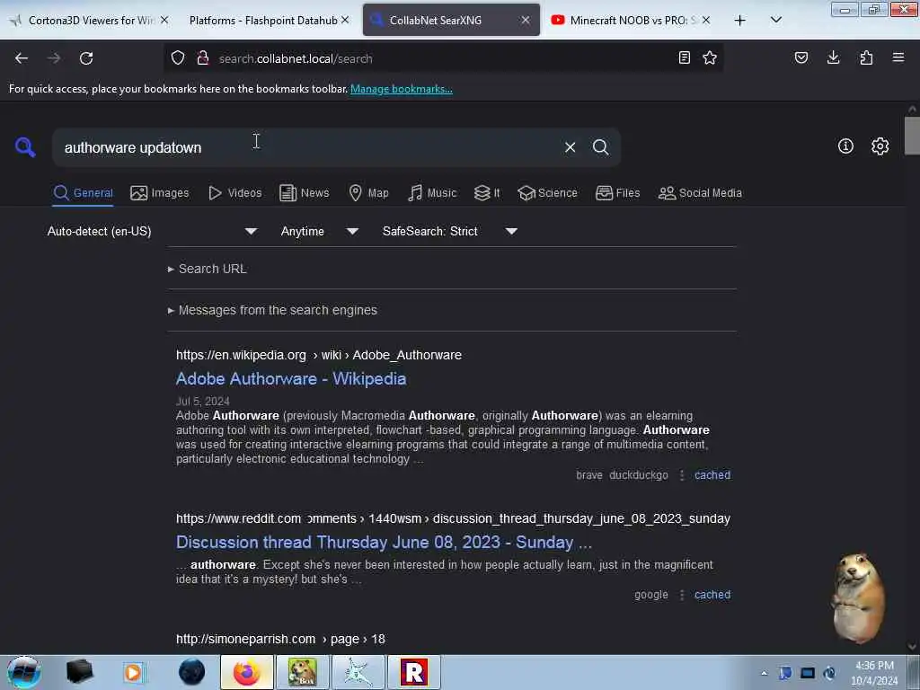The width and height of the screenshot is (920, 690).
Task: Select the General category
Action: coord(83,193)
